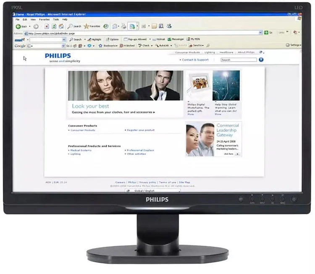This screenshot has height=274, width=315.
Task: Click the Look your best banner image
Action: 126,86
